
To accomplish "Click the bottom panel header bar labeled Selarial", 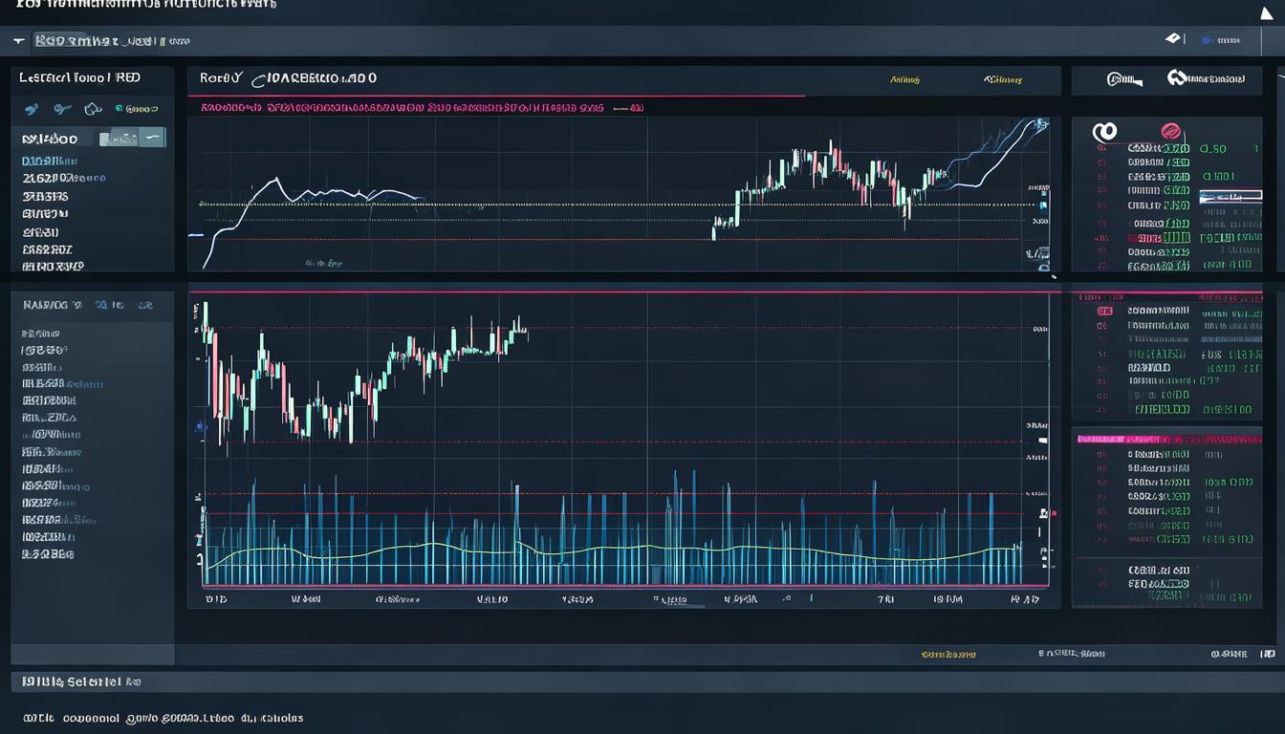I will (642, 682).
